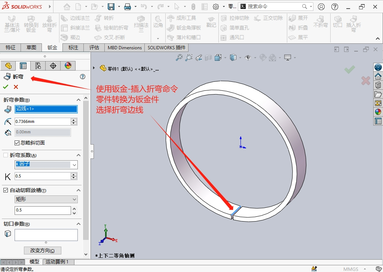This screenshot has width=383, height=272.
Task: Enable the 折弯系数 checkbox
Action: click(x=6, y=155)
